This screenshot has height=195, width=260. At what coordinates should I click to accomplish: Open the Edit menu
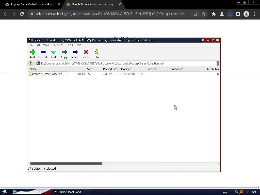pyautogui.click(x=38, y=45)
